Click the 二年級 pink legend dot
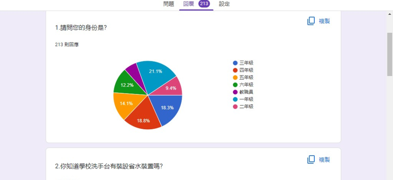Viewport: 393px width, 180px height. 235,106
